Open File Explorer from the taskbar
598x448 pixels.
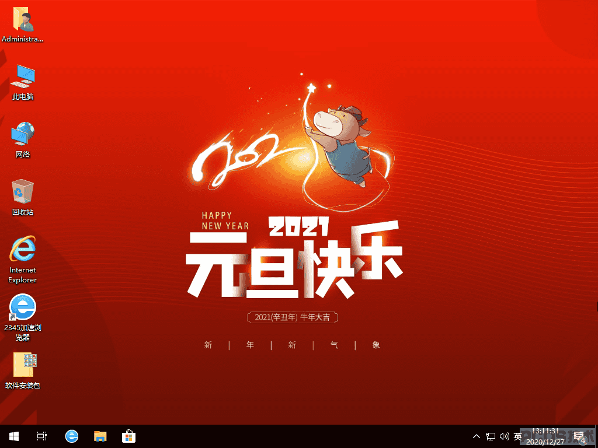(100, 436)
